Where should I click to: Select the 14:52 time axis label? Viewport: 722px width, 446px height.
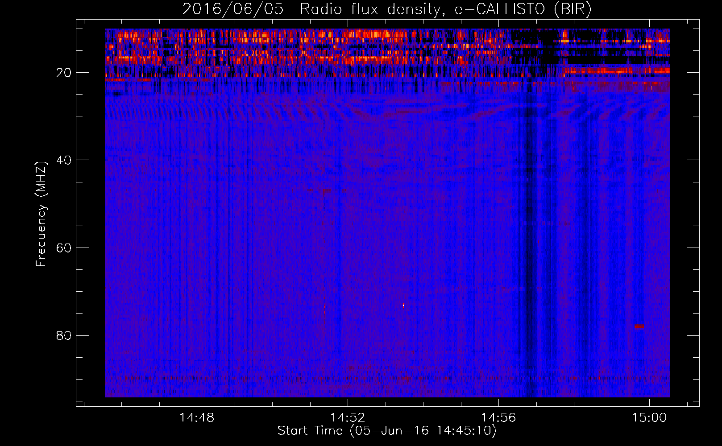coord(347,417)
